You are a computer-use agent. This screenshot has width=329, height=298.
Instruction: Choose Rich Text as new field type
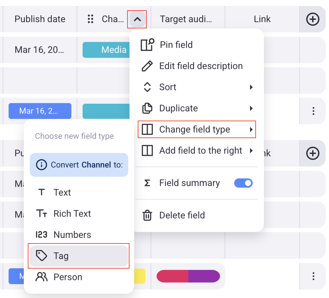coord(72,214)
